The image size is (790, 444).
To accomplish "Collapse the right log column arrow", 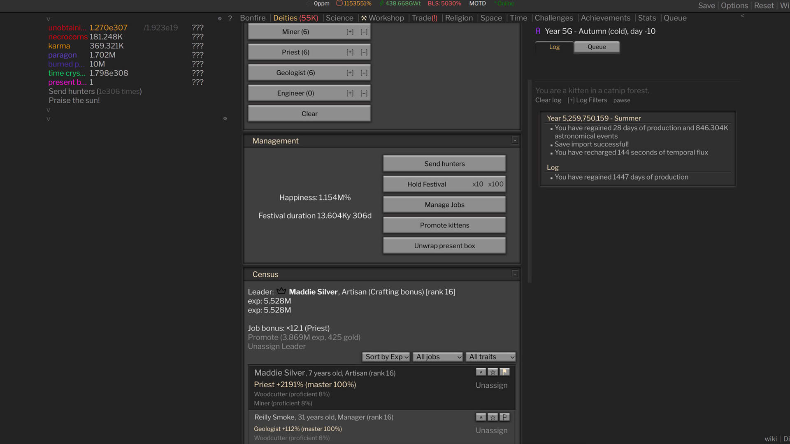I will tap(742, 16).
